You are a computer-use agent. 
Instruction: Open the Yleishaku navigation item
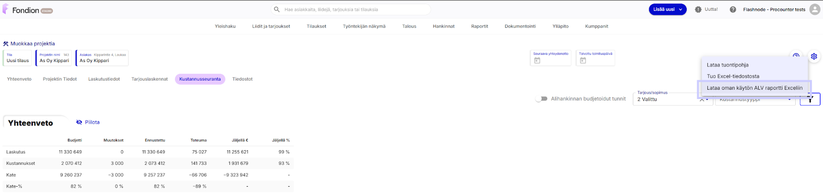click(x=225, y=26)
